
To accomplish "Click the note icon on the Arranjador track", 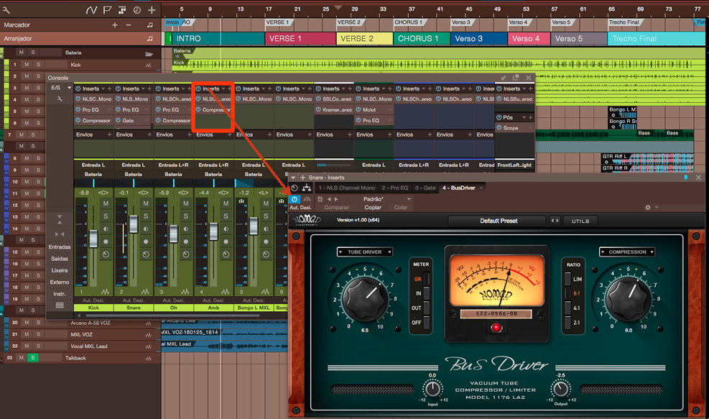I will tap(149, 39).
